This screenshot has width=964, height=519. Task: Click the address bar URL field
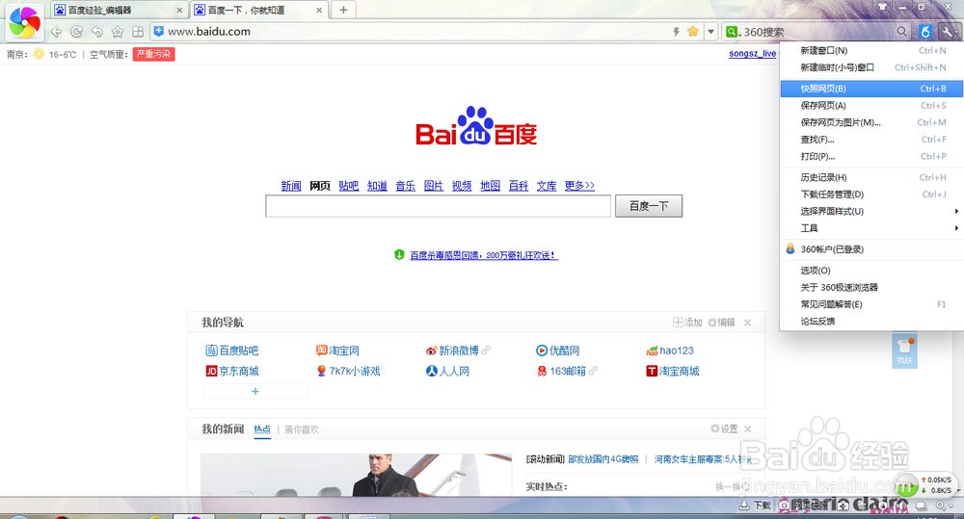pos(412,32)
